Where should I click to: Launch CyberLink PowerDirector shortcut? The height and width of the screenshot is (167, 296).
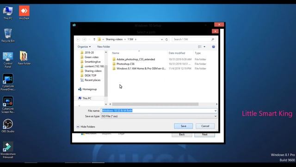pyautogui.click(x=8, y=83)
